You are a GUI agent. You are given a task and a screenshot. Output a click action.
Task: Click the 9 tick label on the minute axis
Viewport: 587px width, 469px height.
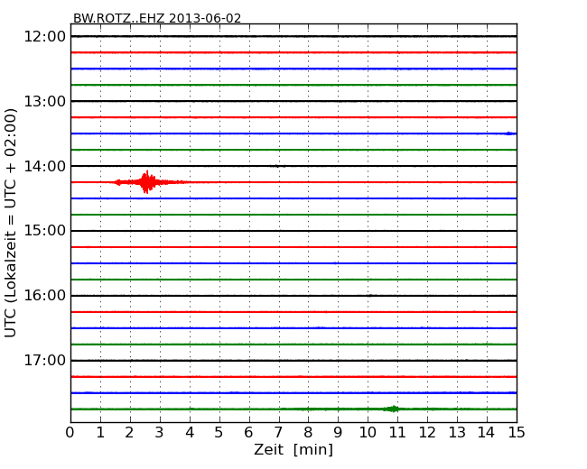[x=338, y=433]
